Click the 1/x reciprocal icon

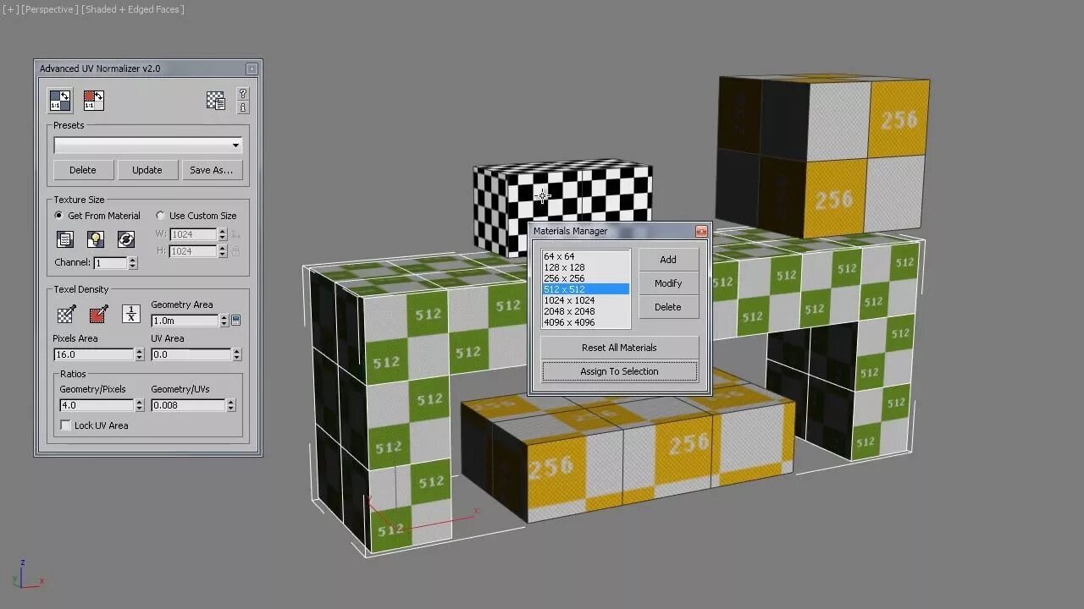click(x=131, y=314)
